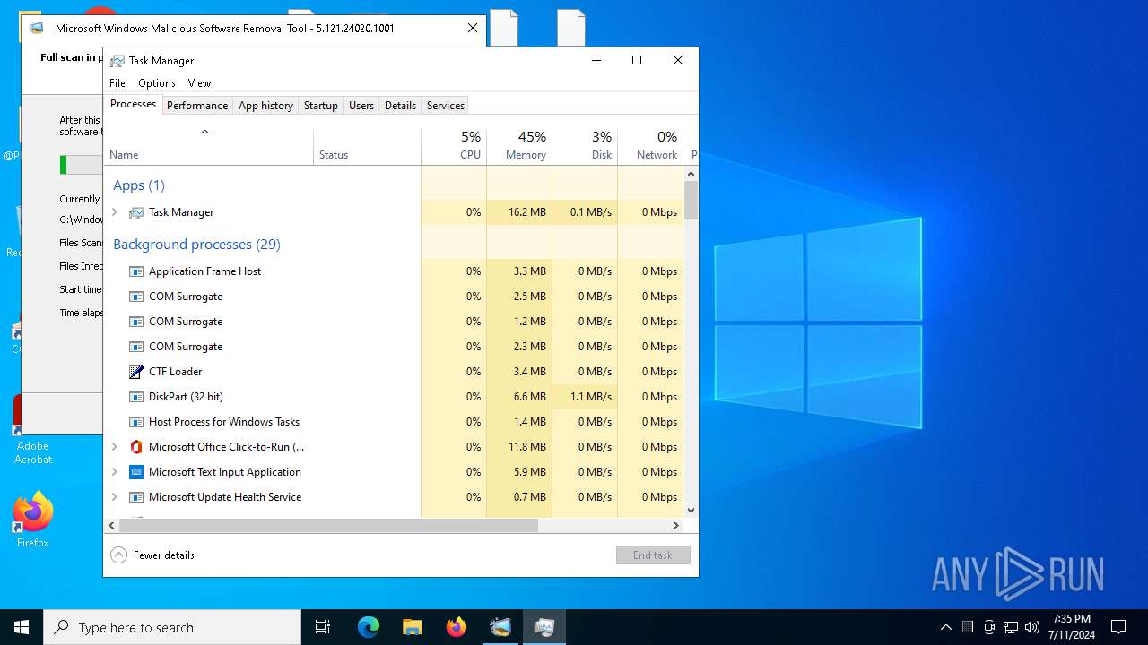Open the network status tray icon
Screen dimensions: 1148x645
tap(1011, 627)
